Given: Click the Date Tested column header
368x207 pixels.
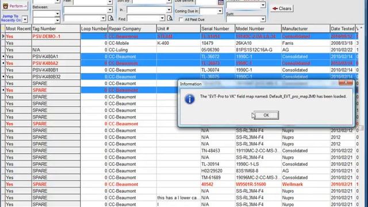Looking at the screenshot, I should click(343, 29).
